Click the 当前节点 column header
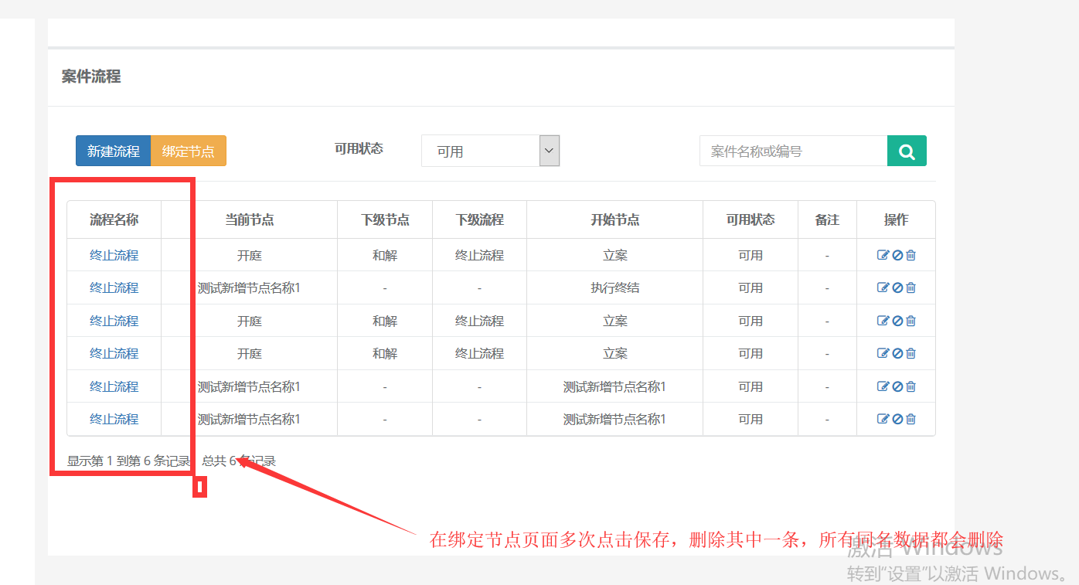Image resolution: width=1079 pixels, height=585 pixels. [249, 220]
